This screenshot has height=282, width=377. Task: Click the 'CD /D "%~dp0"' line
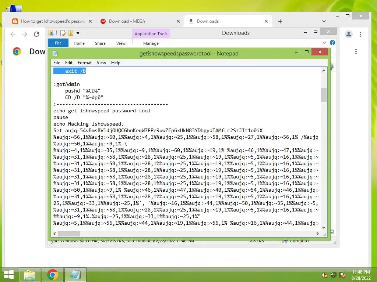click(x=84, y=97)
